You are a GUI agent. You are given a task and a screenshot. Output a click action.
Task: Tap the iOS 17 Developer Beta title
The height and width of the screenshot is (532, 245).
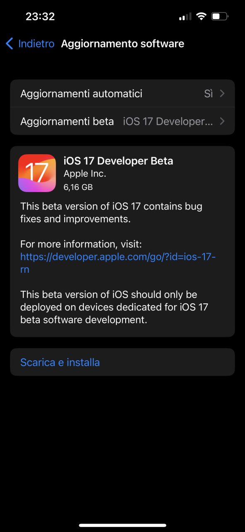tap(118, 161)
